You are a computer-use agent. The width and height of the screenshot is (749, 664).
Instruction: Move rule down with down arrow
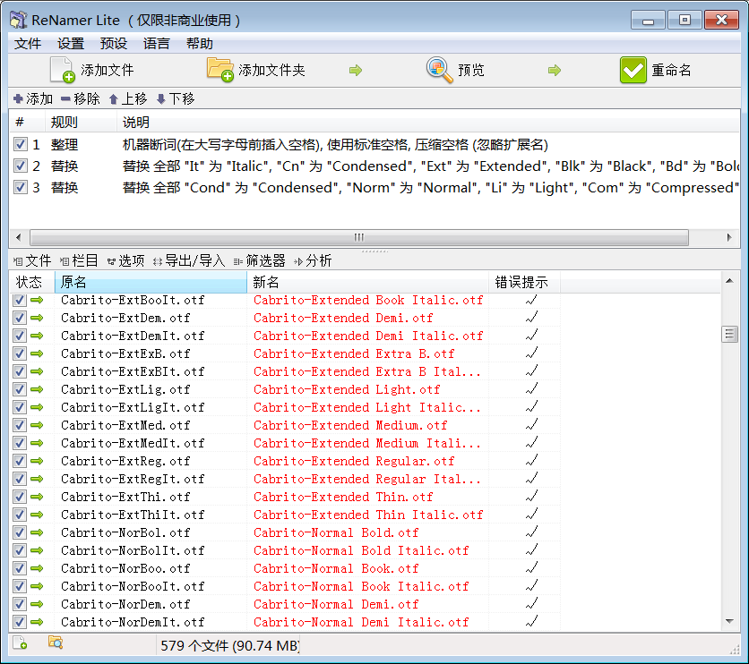(161, 99)
